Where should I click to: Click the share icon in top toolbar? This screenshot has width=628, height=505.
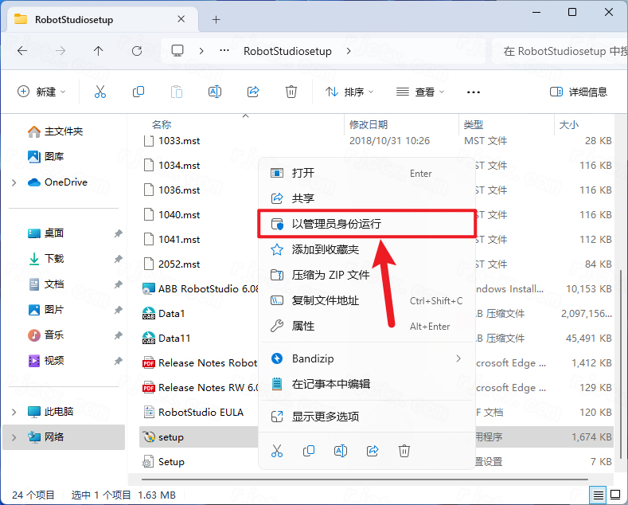tap(253, 92)
